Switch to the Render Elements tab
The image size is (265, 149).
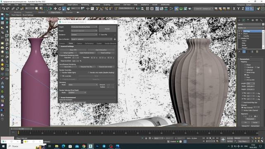[x=111, y=43]
